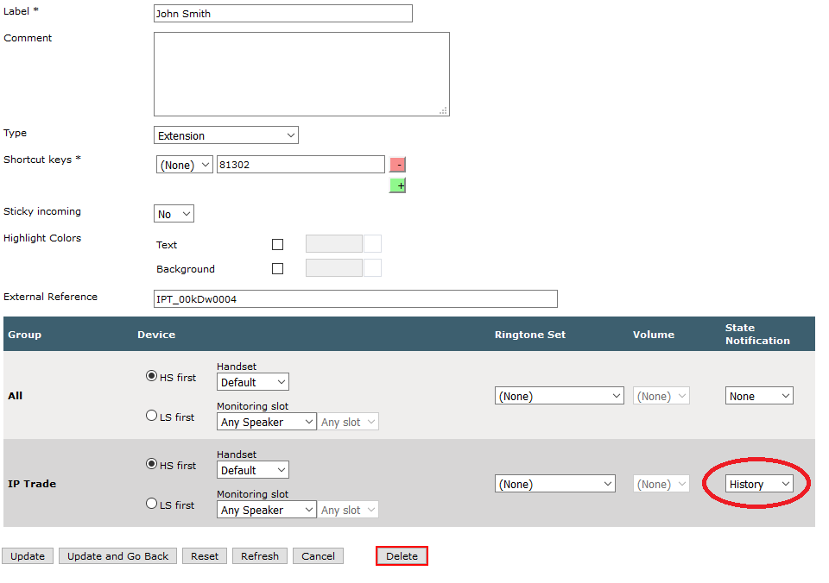The width and height of the screenshot is (829, 583).
Task: Click the Update and Go Back button
Action: point(118,556)
